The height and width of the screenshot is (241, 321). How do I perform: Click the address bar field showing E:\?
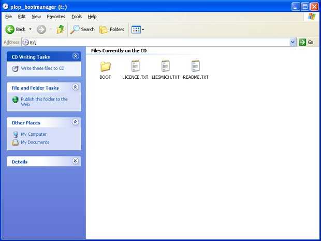[156, 42]
